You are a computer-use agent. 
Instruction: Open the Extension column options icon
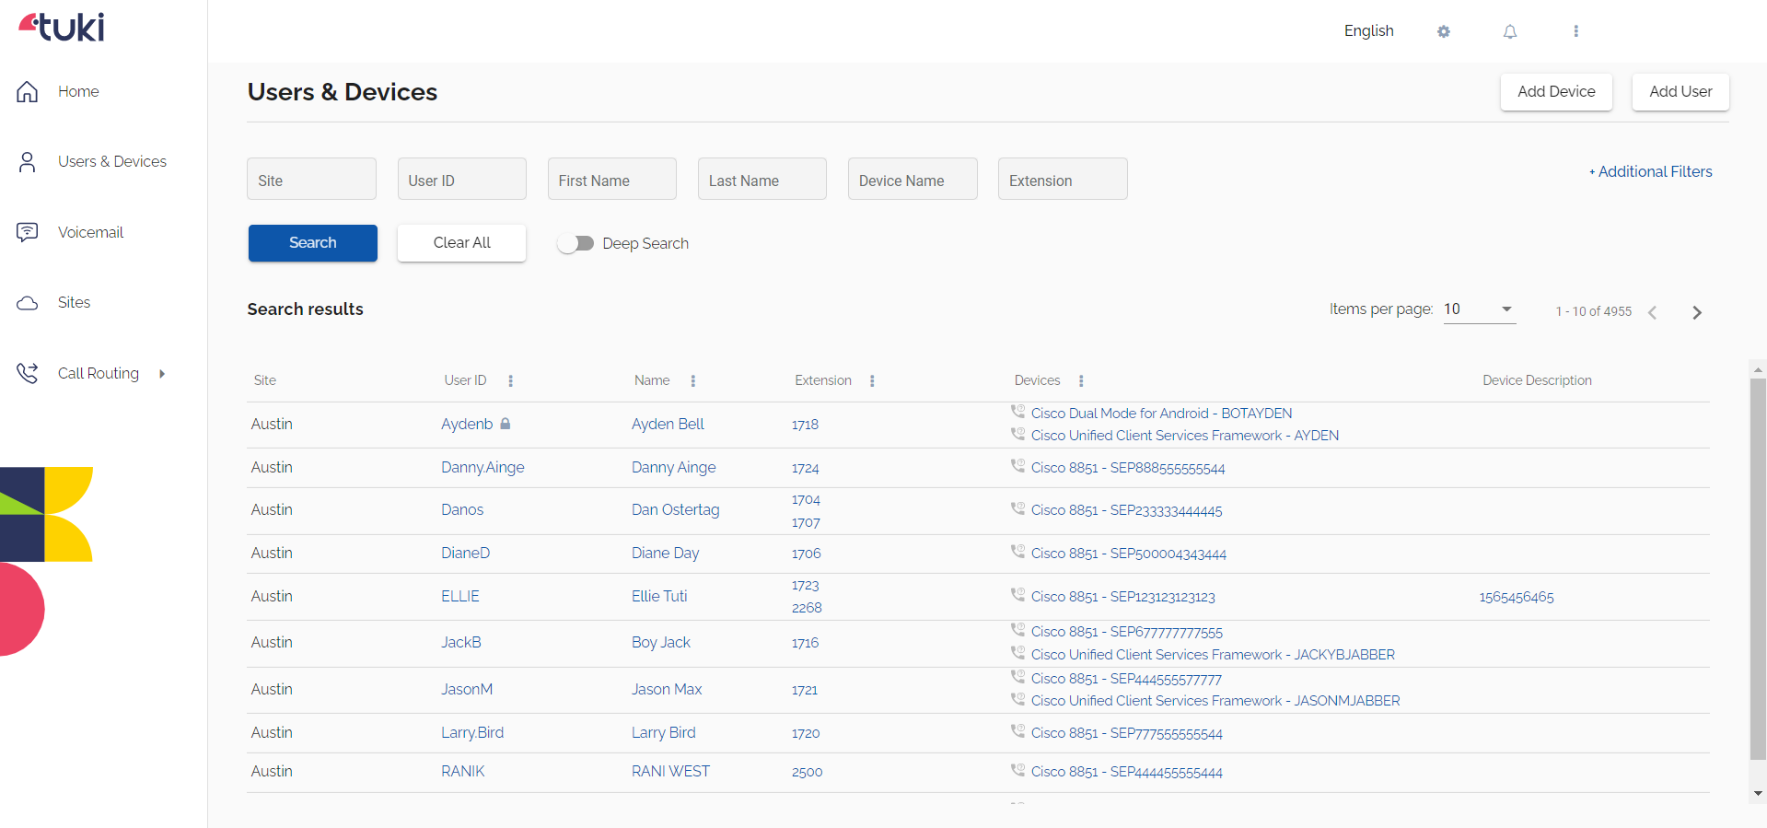872,380
